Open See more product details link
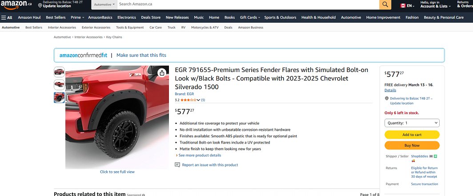This screenshot has width=473, height=196. click(x=200, y=156)
